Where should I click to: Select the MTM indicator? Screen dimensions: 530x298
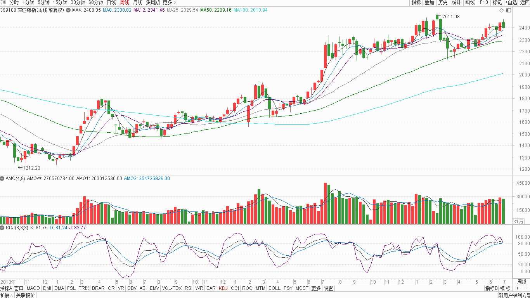[261, 288]
